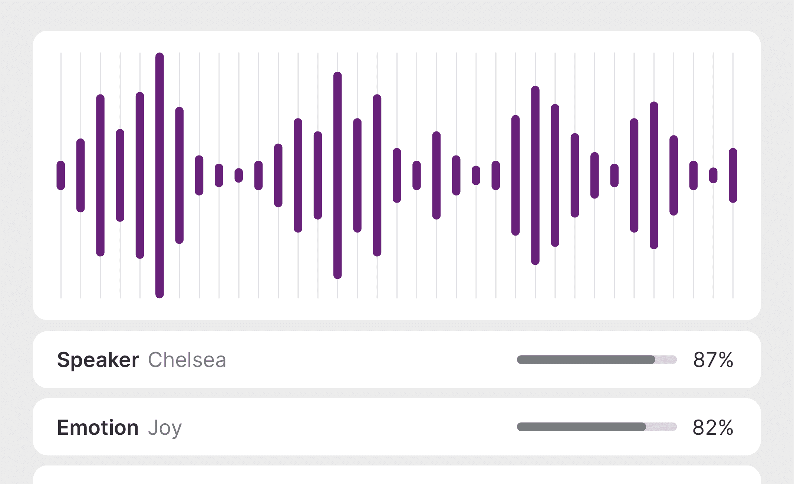Select the emotion value Joy
Viewport: 794px width, 484px height.
click(x=165, y=428)
